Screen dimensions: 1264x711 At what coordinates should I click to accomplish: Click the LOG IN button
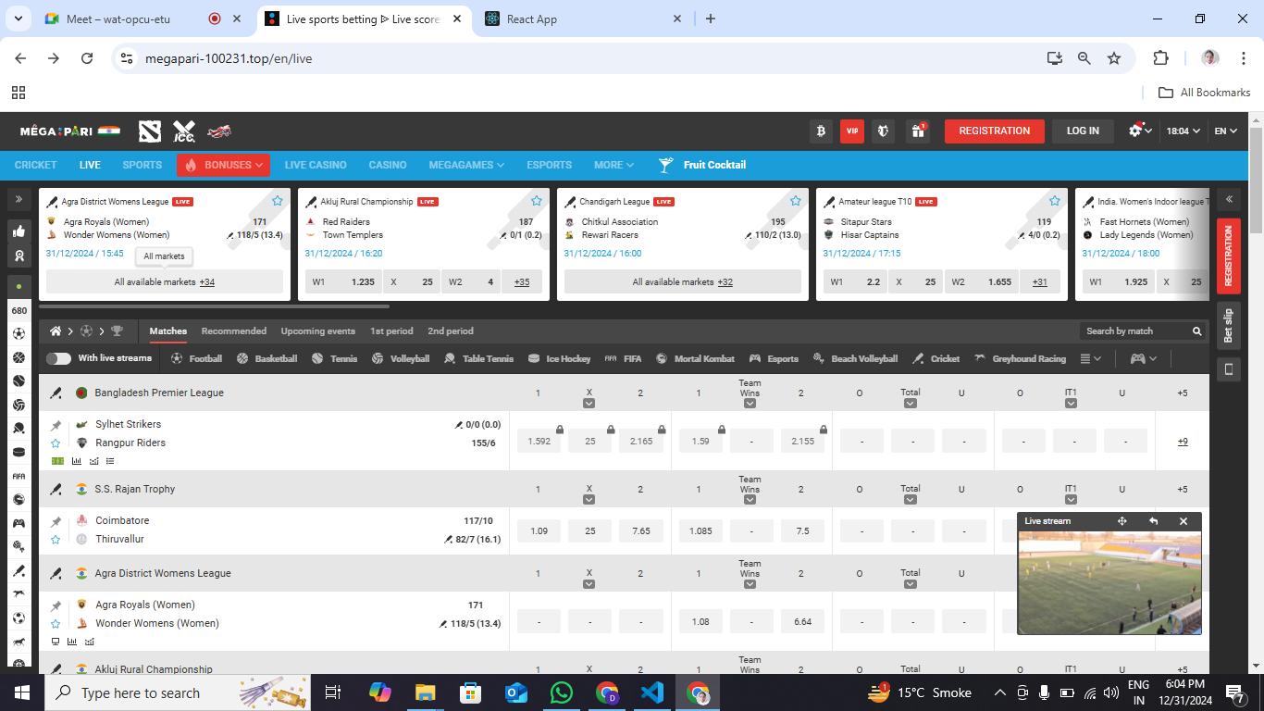[x=1083, y=131]
